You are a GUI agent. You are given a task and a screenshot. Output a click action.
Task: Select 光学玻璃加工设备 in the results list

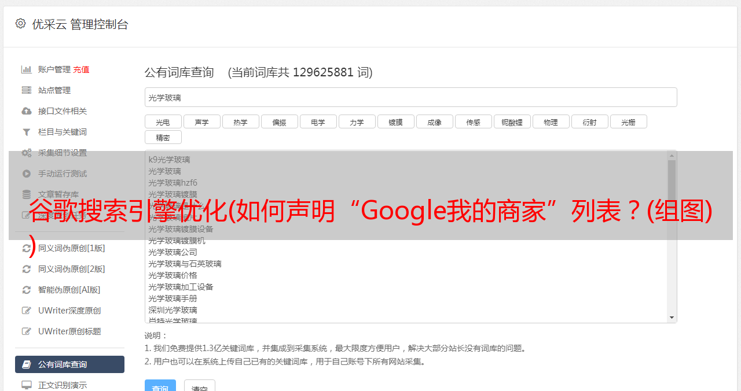[x=181, y=287]
